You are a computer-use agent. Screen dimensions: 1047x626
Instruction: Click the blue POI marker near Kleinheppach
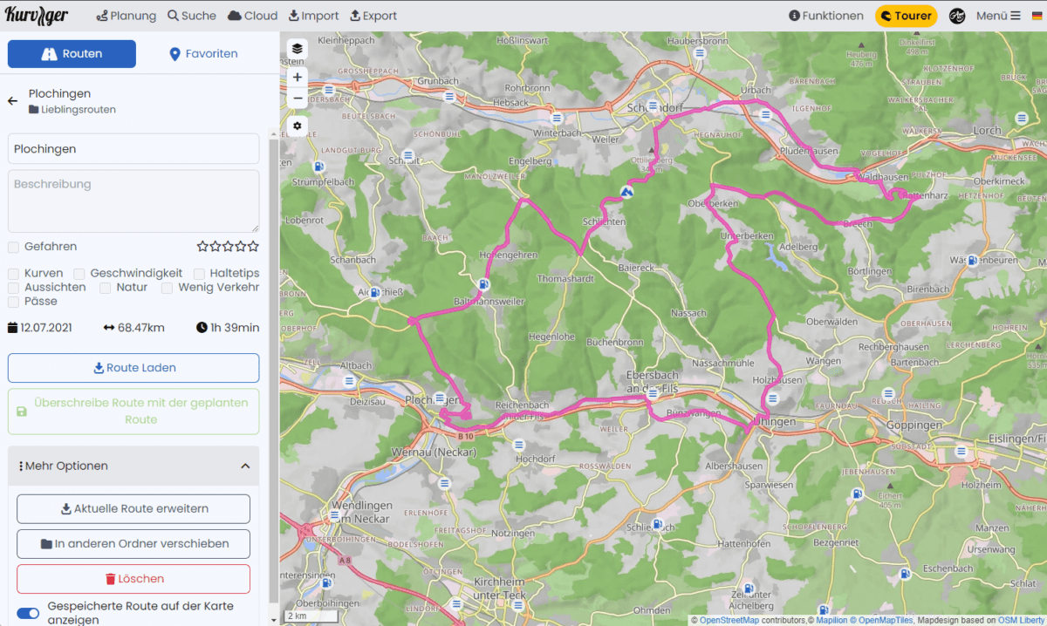(x=329, y=90)
